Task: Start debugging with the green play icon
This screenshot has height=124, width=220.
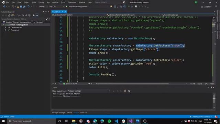Action: (67, 7)
